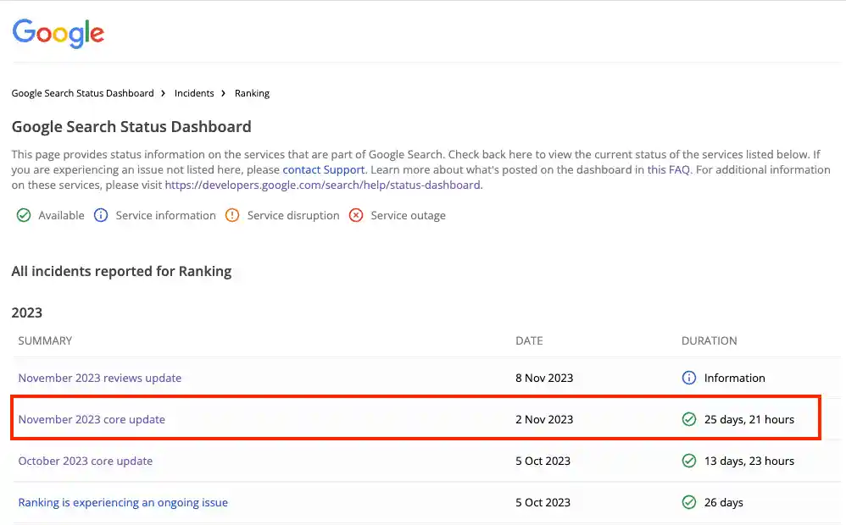Image resolution: width=846 pixels, height=525 pixels.
Task: Click the orange Service disruption icon in legend
Action: pos(232,216)
